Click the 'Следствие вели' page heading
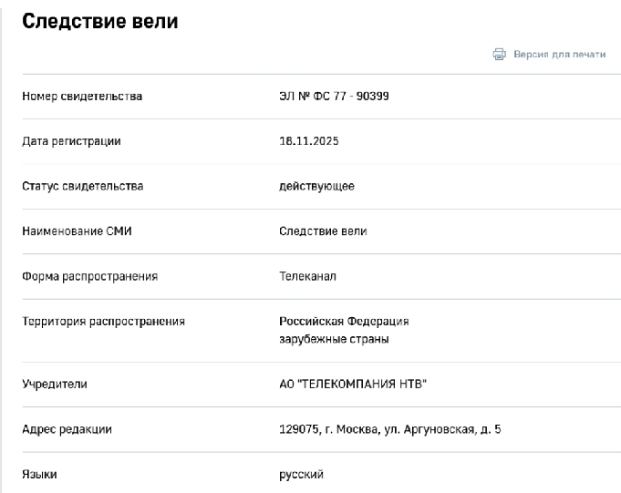 click(99, 21)
